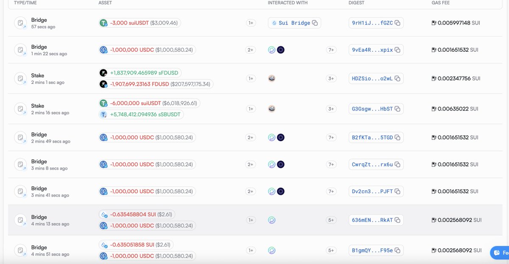Copy digest CwrqZt...rx6u
Screen dimensions: 509x264
click(397, 164)
